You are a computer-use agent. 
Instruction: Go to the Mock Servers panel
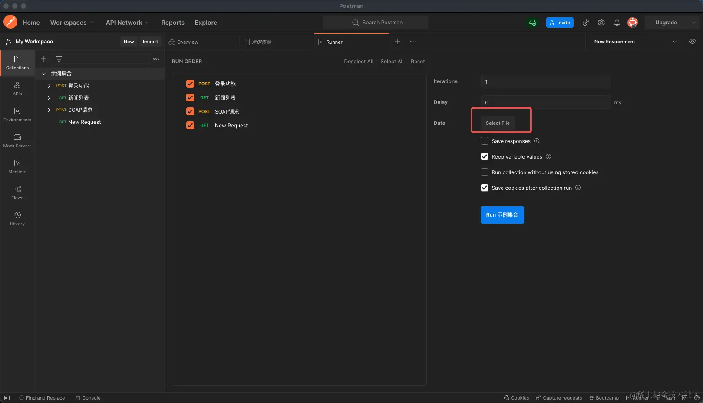[x=17, y=141]
